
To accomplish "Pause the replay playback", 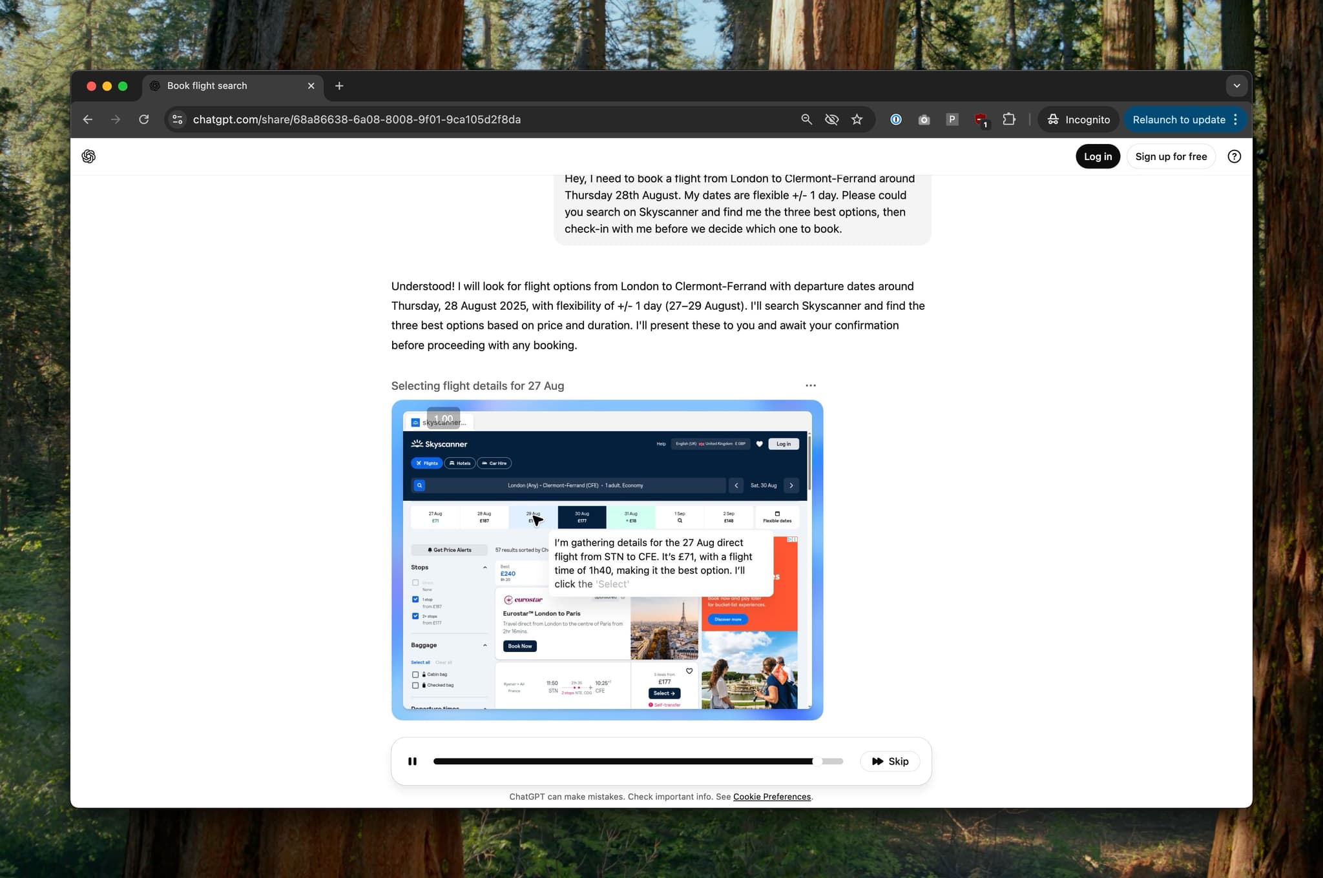I will (x=412, y=761).
